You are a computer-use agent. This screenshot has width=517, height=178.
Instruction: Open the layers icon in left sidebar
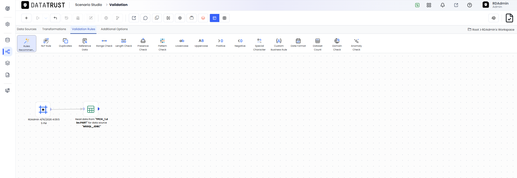coord(8,63)
